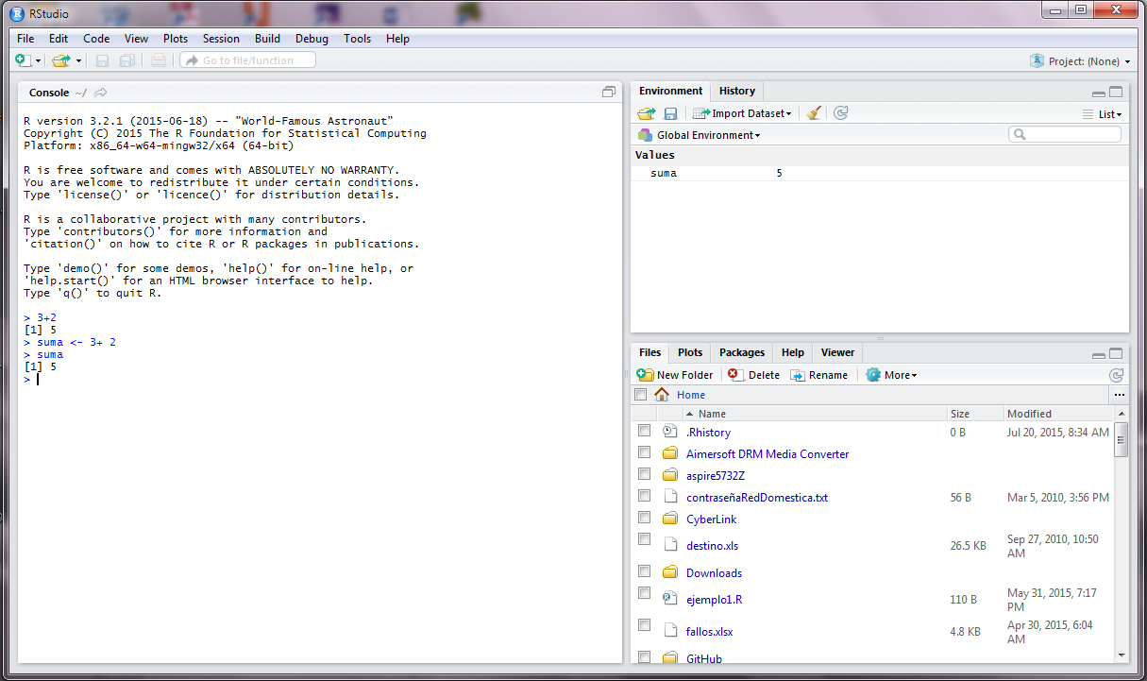
Task: Open the List view mode dropdown
Action: click(1103, 114)
